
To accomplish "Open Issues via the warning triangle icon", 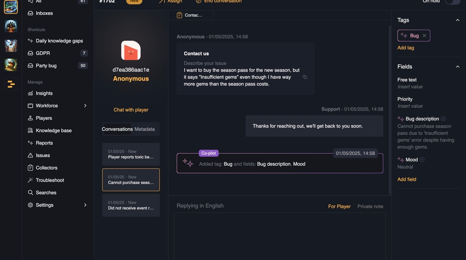I will point(30,155).
